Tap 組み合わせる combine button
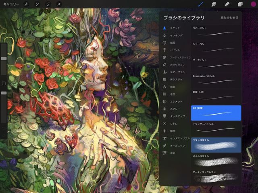The width and height of the screenshot is (258, 193). click(229, 18)
